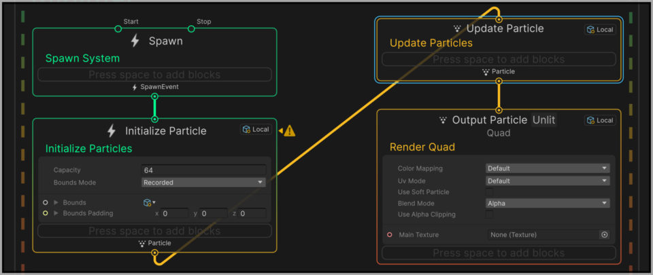The image size is (653, 275).
Task: Open the Blend Mode dropdown
Action: (x=547, y=203)
